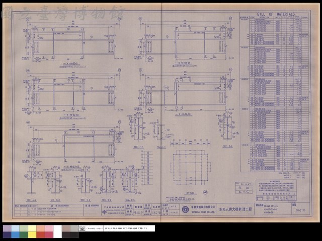
Task: Click the drawing number SD-2110
Action: coord(301,210)
